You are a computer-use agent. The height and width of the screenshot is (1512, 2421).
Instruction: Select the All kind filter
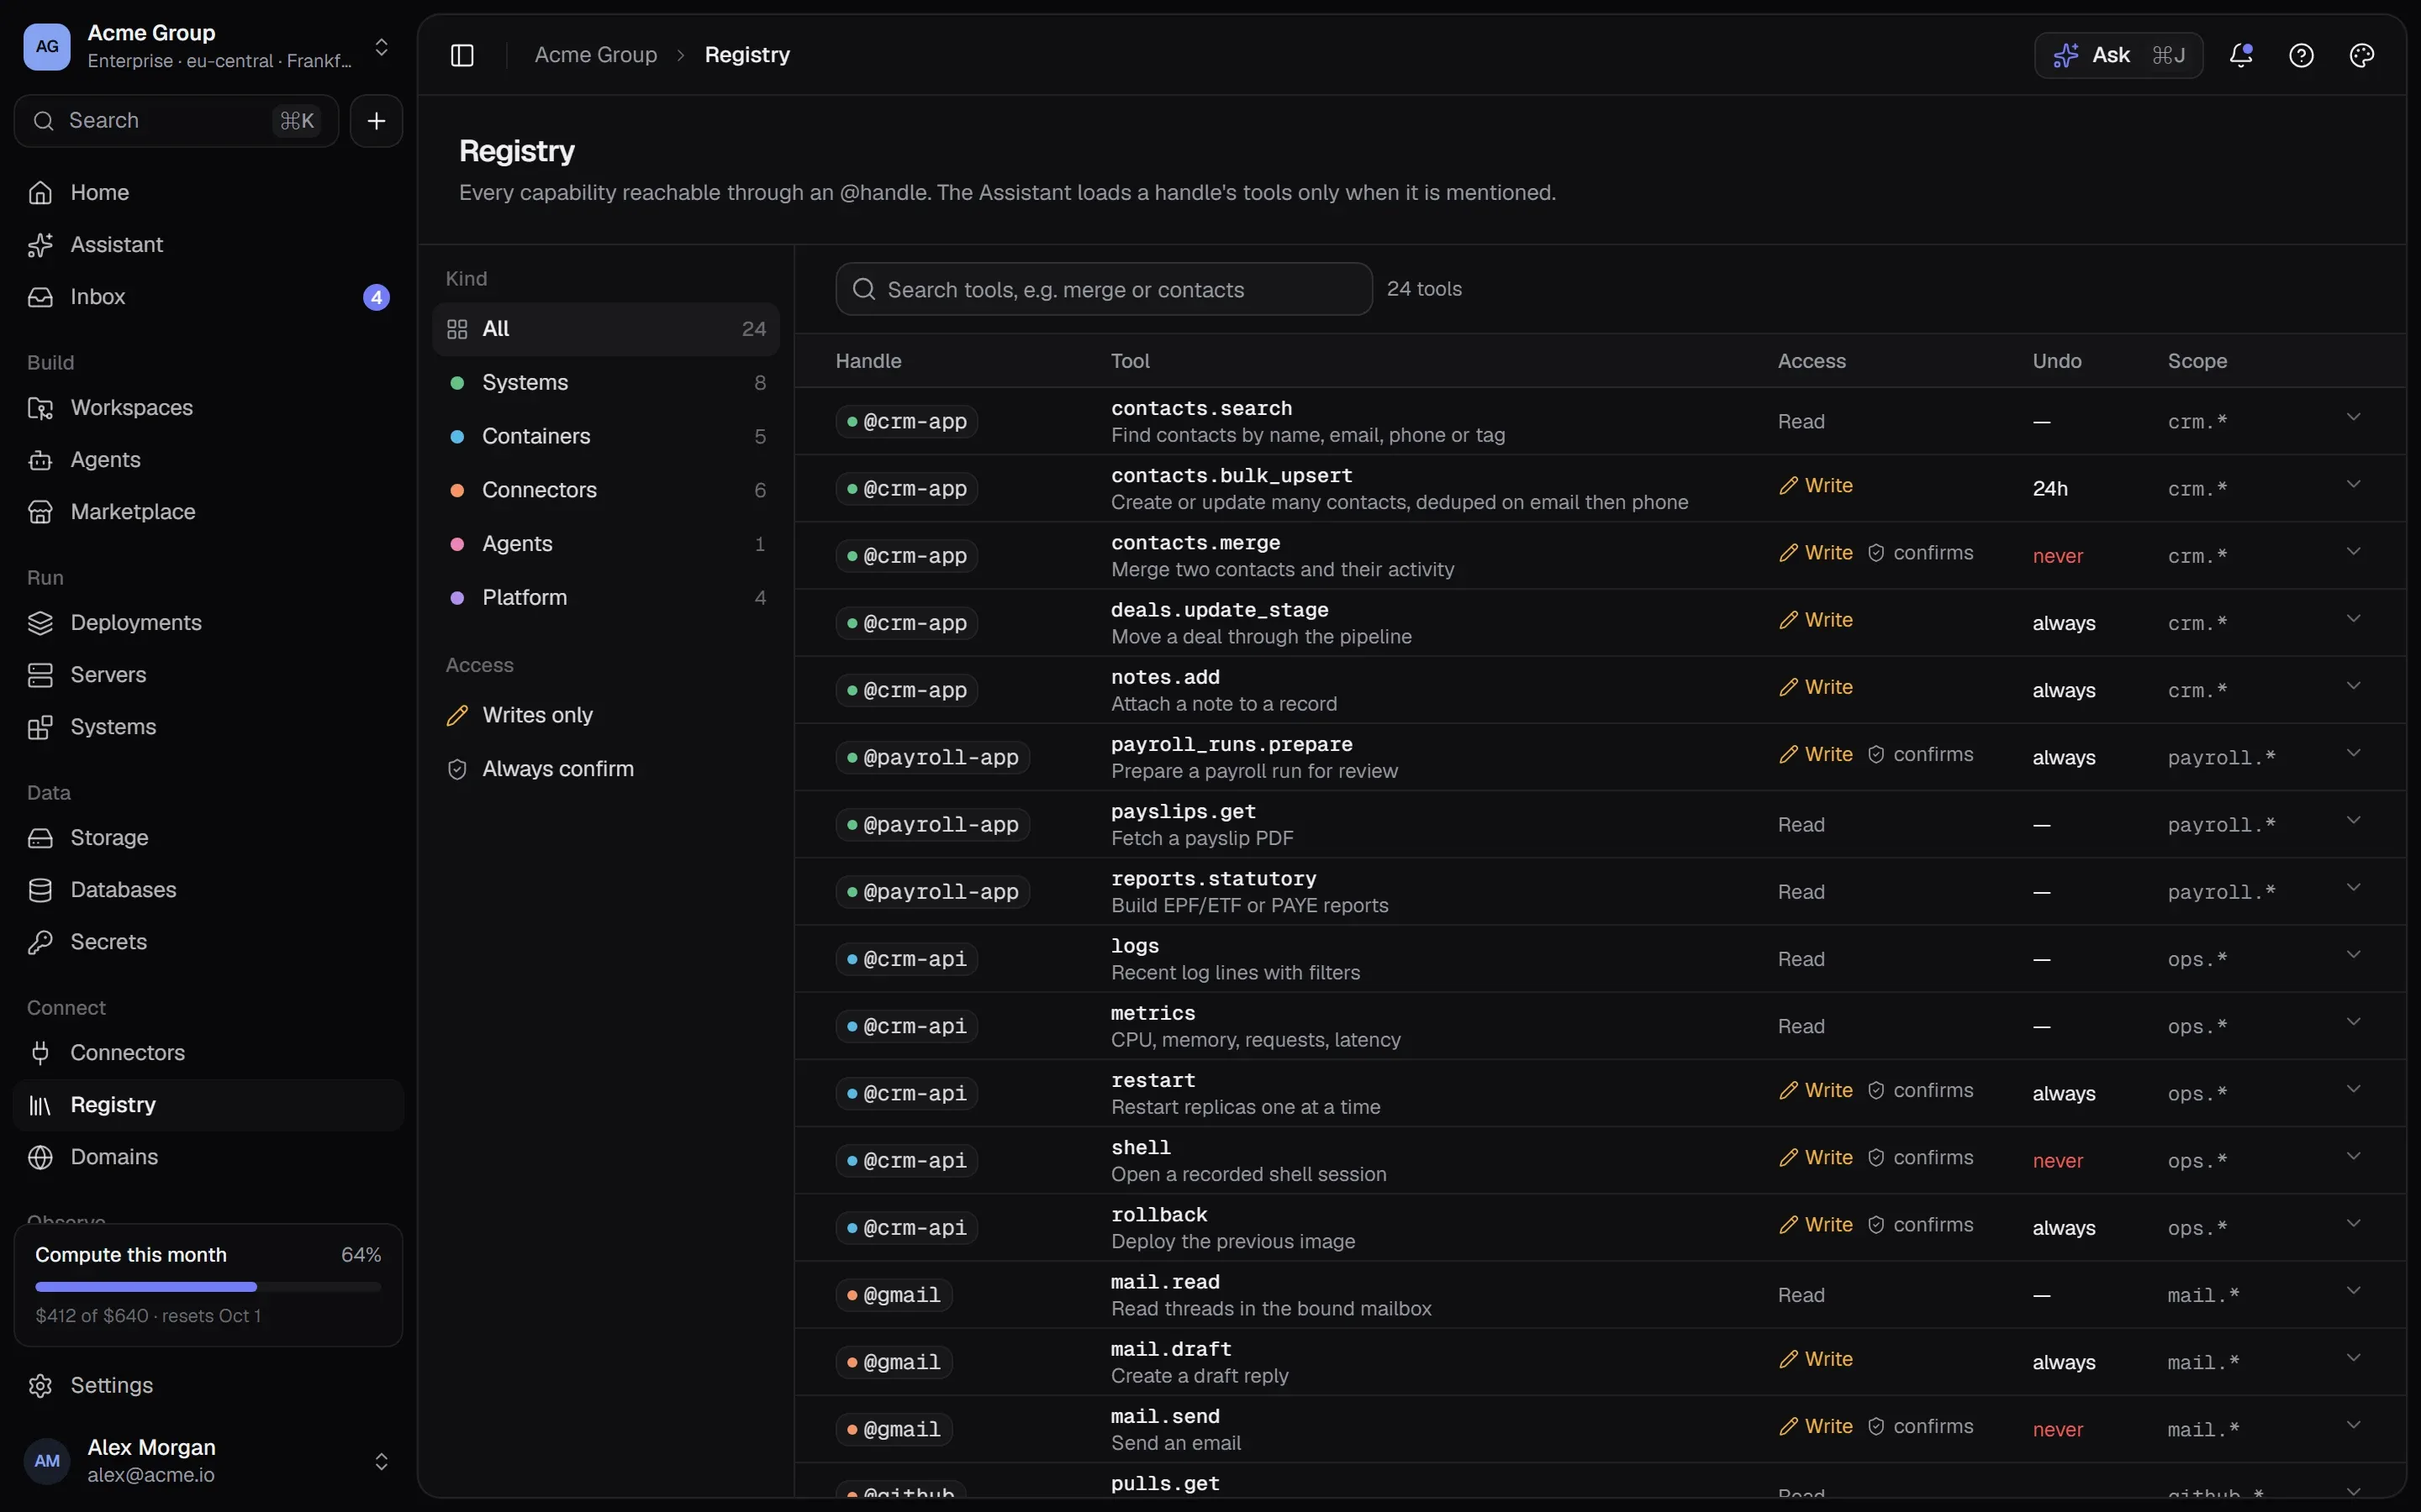point(606,329)
